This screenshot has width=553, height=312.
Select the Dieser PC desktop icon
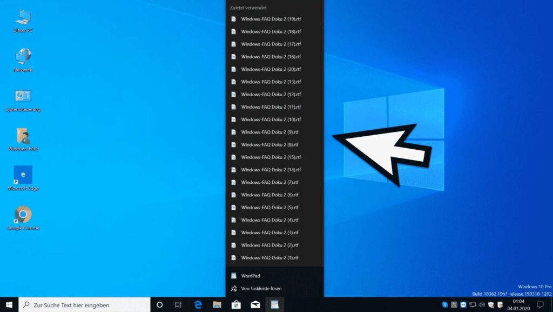point(23,18)
